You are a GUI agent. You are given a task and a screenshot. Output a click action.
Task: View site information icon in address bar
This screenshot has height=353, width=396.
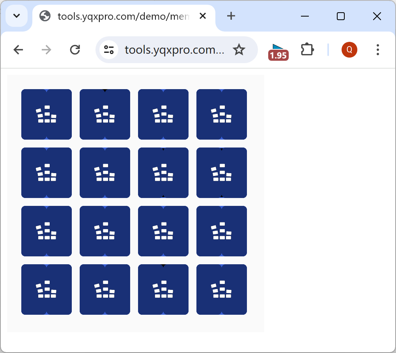click(109, 50)
